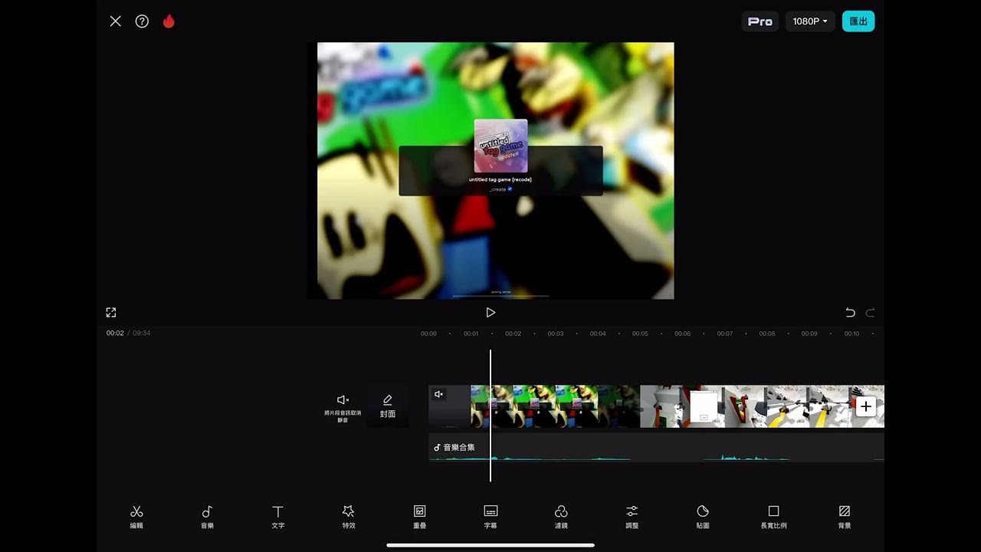Toggle 將片段音訊取消靜音 clip audio unmute
981x552 pixels.
tap(343, 407)
